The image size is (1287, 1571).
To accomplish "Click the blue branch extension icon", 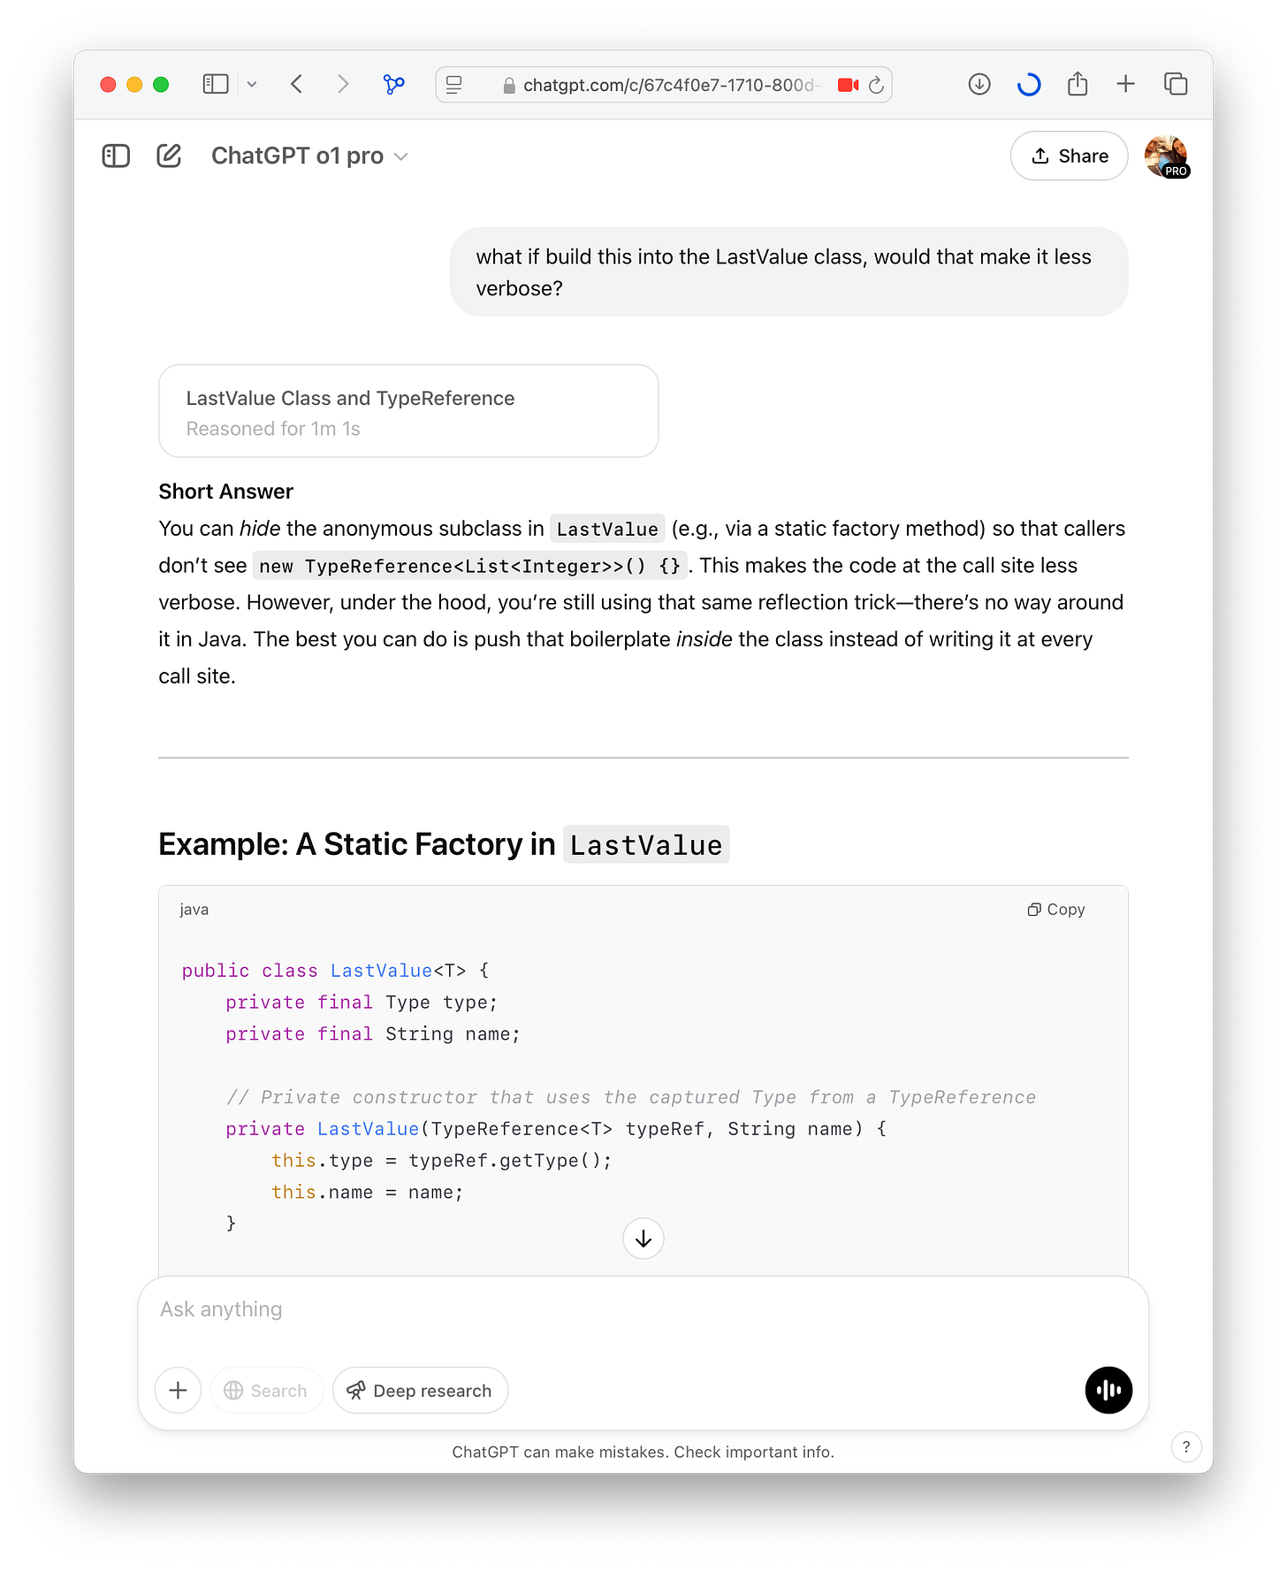I will [394, 84].
